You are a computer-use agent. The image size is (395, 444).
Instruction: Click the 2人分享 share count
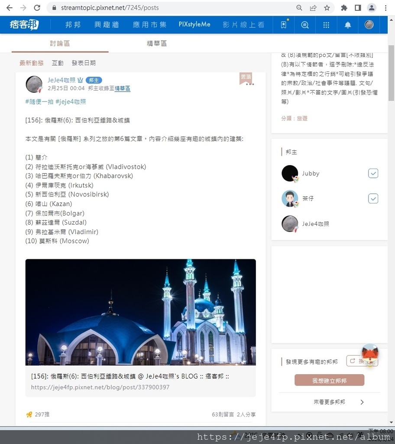pyautogui.click(x=246, y=415)
